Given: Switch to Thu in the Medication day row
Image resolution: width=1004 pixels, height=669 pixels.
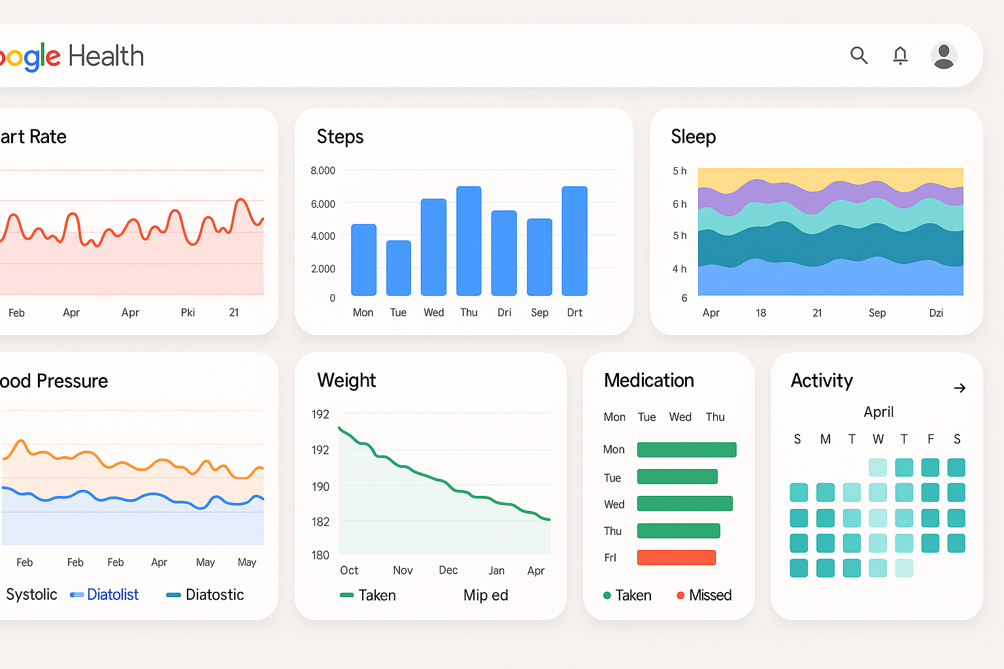Looking at the screenshot, I should point(715,417).
